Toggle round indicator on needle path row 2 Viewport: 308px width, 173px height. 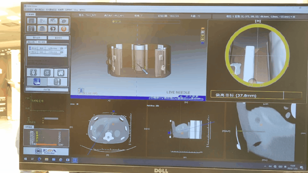pos(62,52)
